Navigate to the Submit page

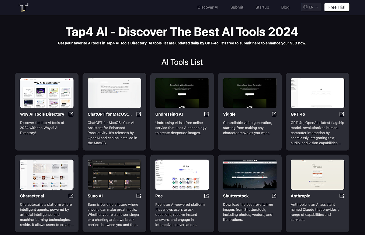(x=237, y=7)
